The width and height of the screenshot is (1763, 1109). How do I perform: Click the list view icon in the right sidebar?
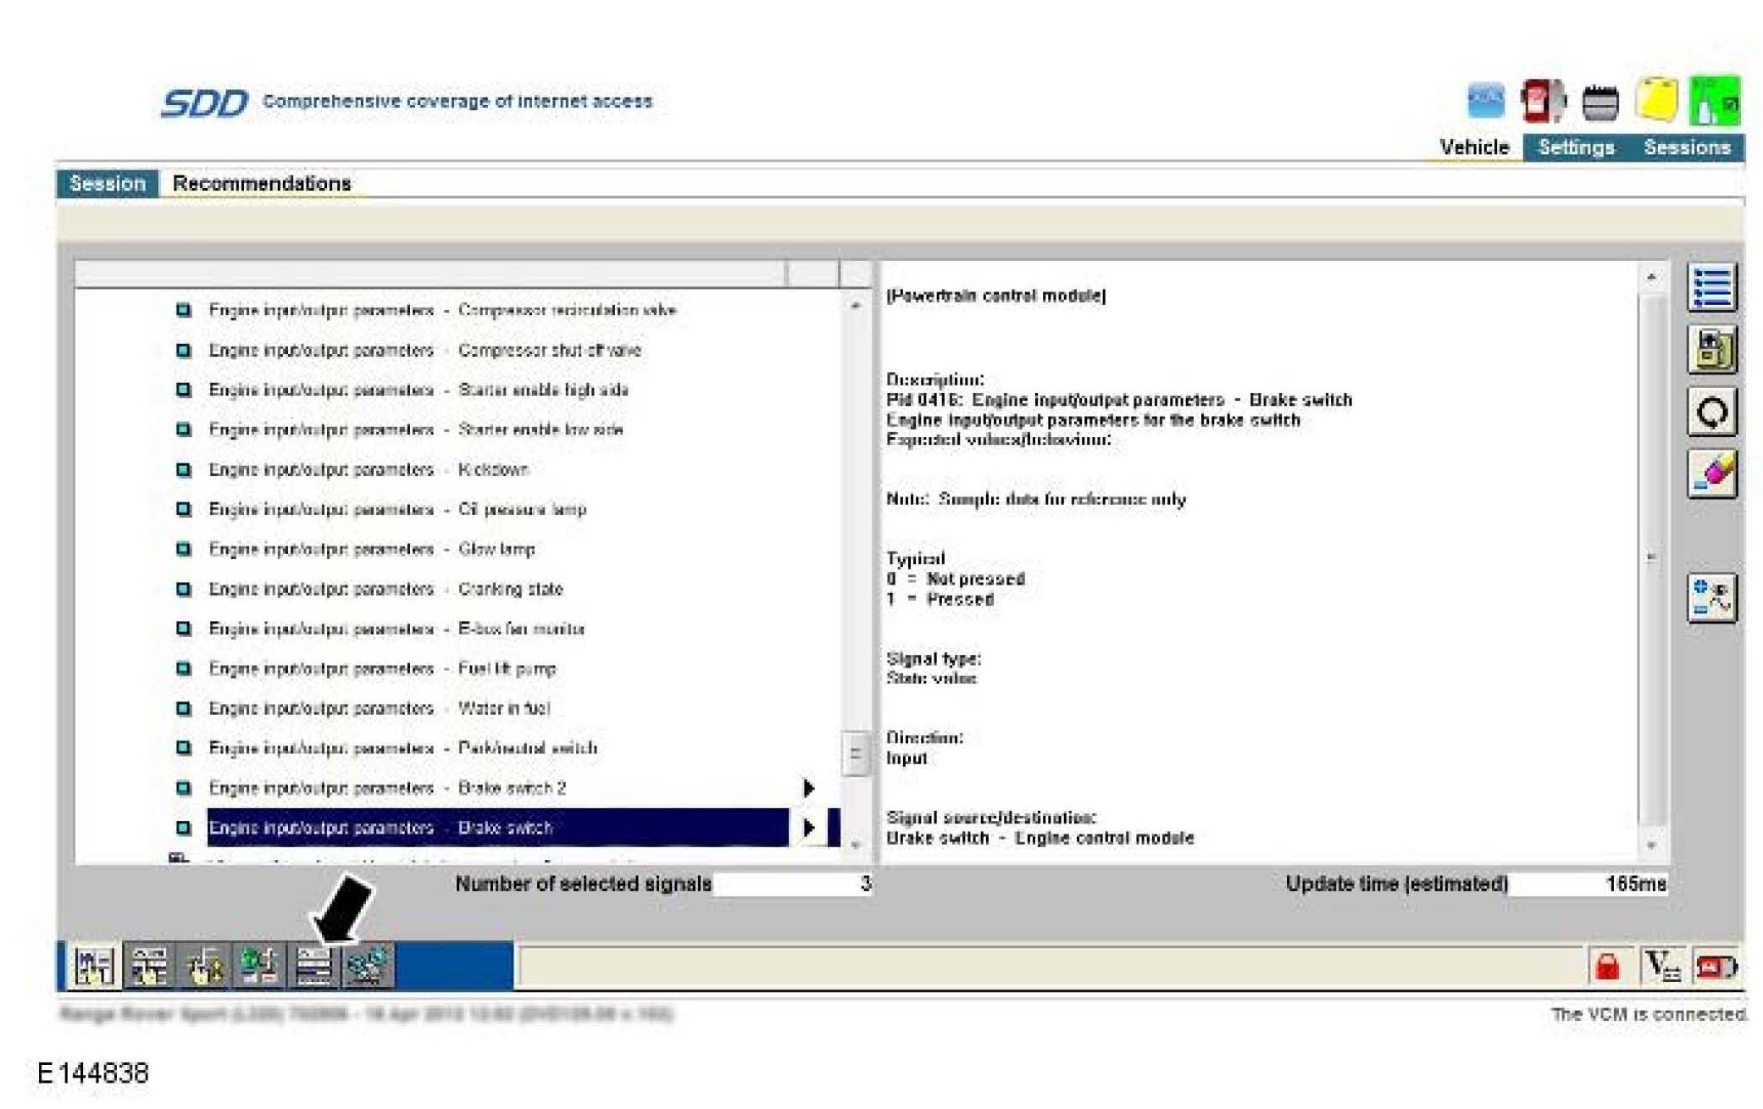1712,288
